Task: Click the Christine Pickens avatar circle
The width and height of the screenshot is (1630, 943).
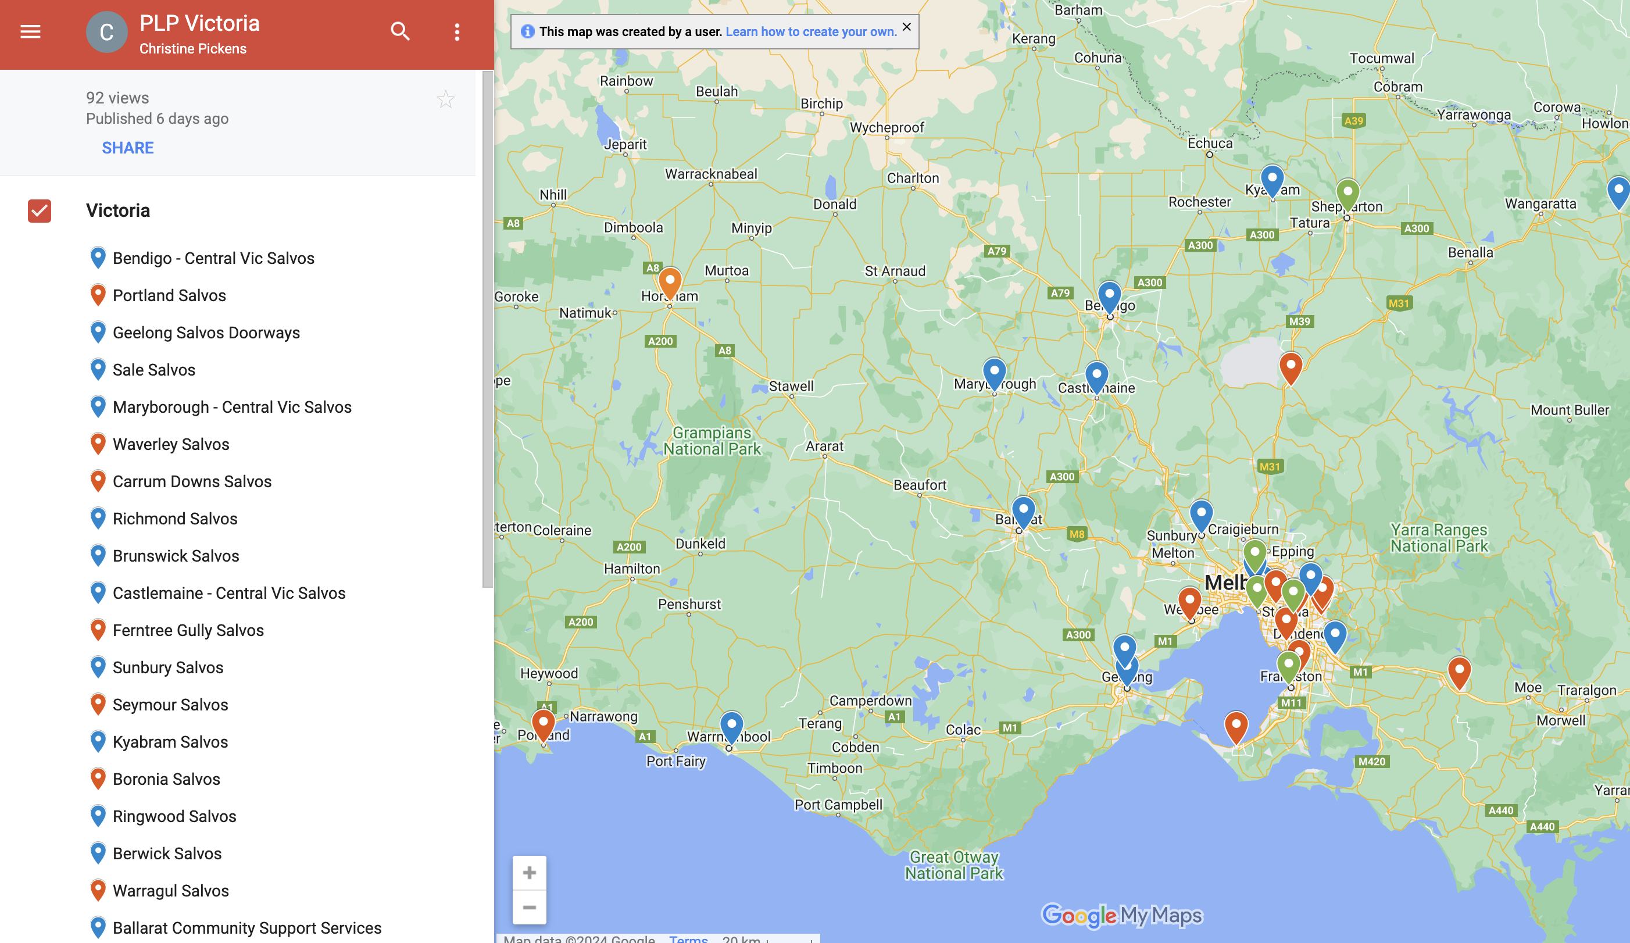Action: (x=106, y=33)
